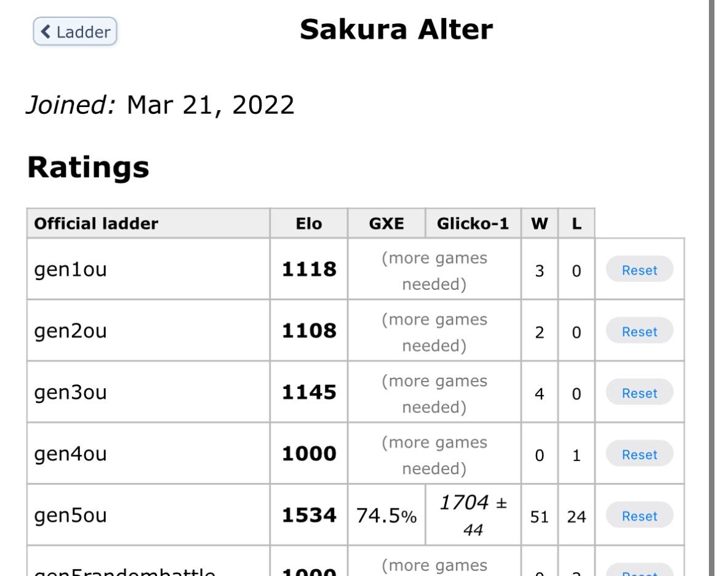
Task: Click the Sakura Alter username heading
Action: click(396, 30)
